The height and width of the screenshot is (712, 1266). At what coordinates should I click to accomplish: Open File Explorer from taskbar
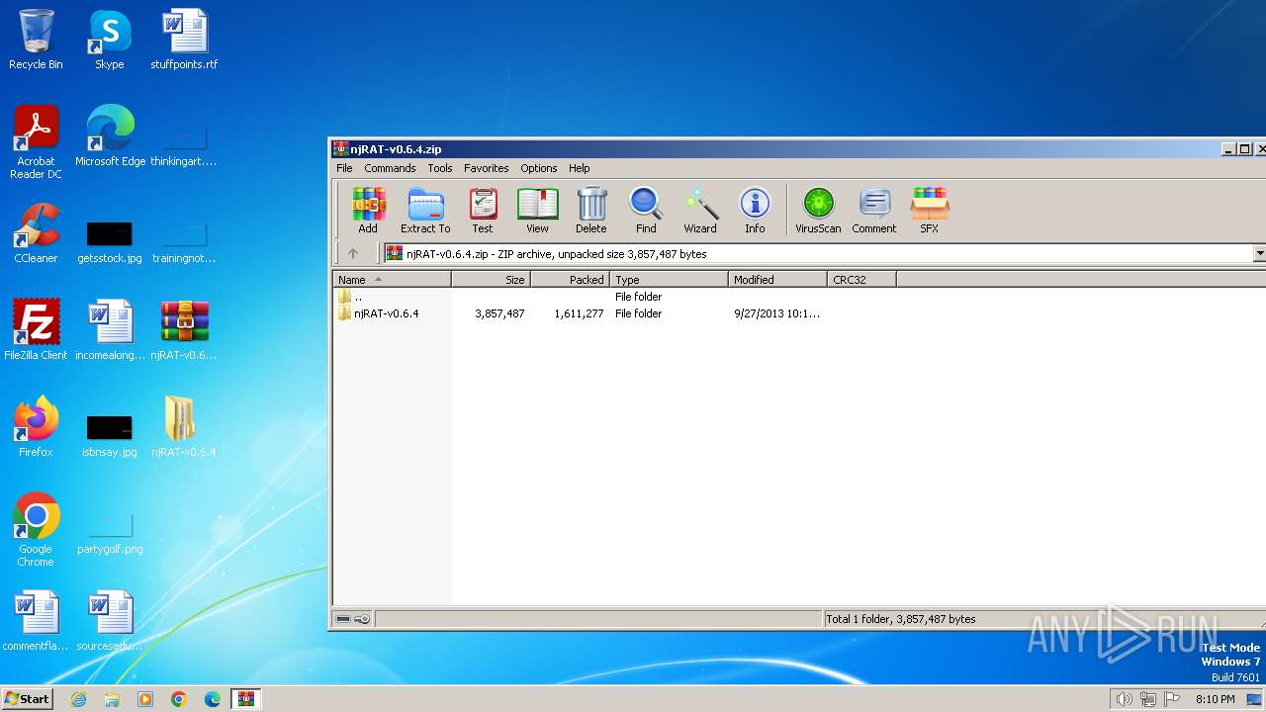click(112, 699)
